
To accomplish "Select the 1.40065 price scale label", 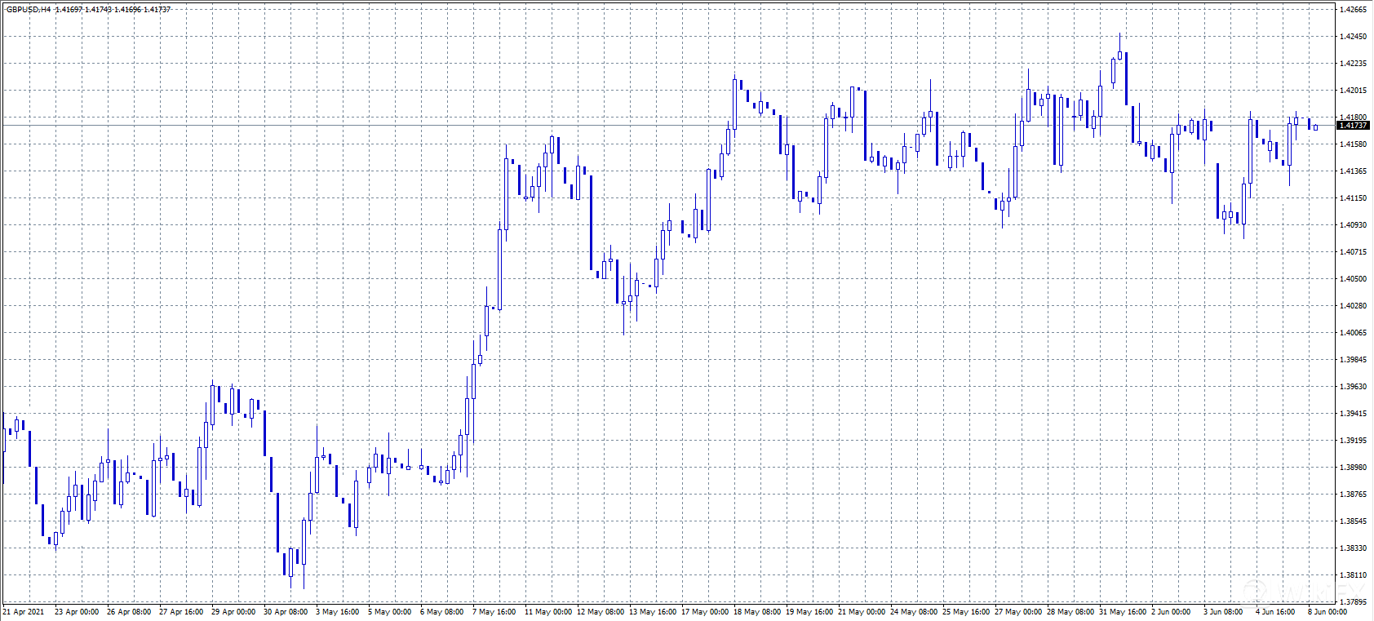I will (1353, 333).
